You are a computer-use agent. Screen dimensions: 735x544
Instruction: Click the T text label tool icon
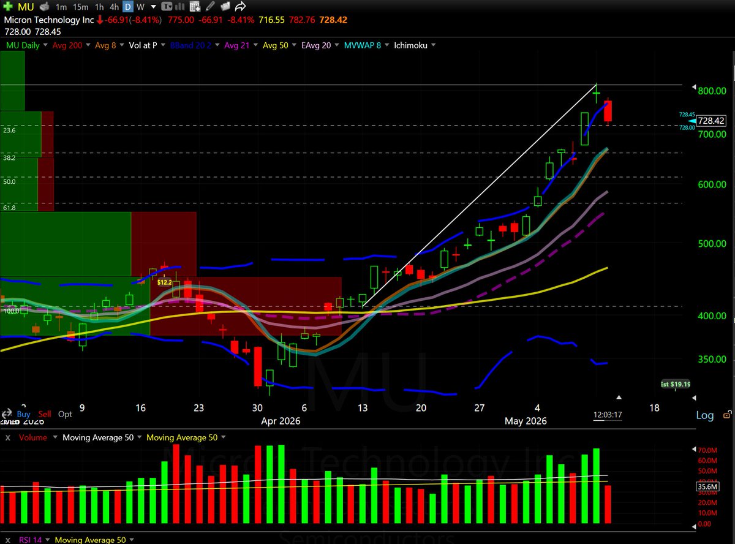pos(167,7)
